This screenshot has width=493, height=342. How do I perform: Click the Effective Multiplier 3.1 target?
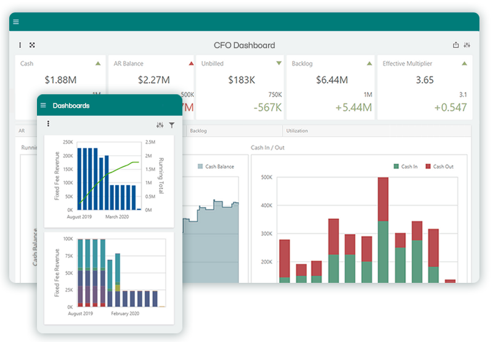(x=463, y=95)
